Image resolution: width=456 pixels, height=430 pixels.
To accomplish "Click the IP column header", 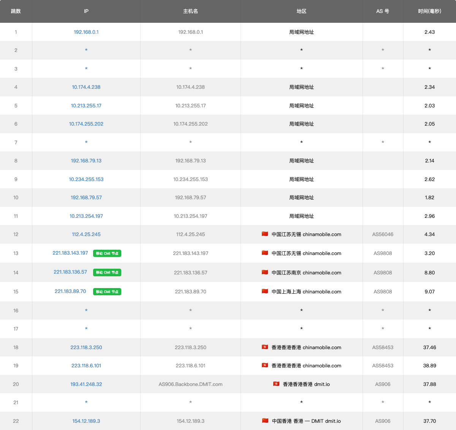I will pyautogui.click(x=86, y=11).
